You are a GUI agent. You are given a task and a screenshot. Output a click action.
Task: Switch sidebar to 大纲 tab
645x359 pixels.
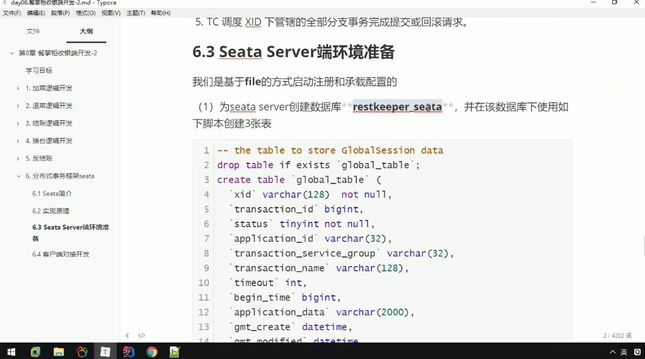[86, 31]
